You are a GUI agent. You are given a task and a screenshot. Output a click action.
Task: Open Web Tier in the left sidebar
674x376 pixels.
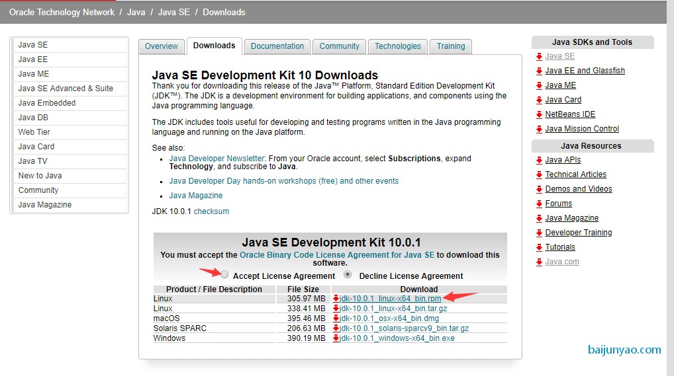click(x=70, y=132)
